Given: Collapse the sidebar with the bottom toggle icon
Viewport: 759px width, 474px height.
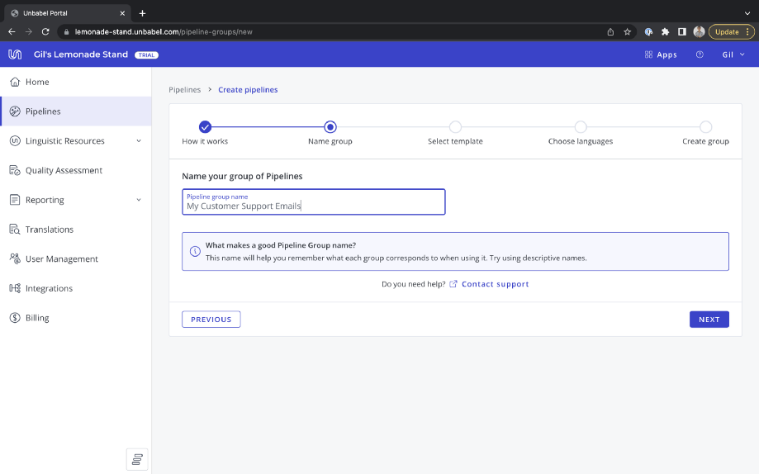Looking at the screenshot, I should 137,459.
